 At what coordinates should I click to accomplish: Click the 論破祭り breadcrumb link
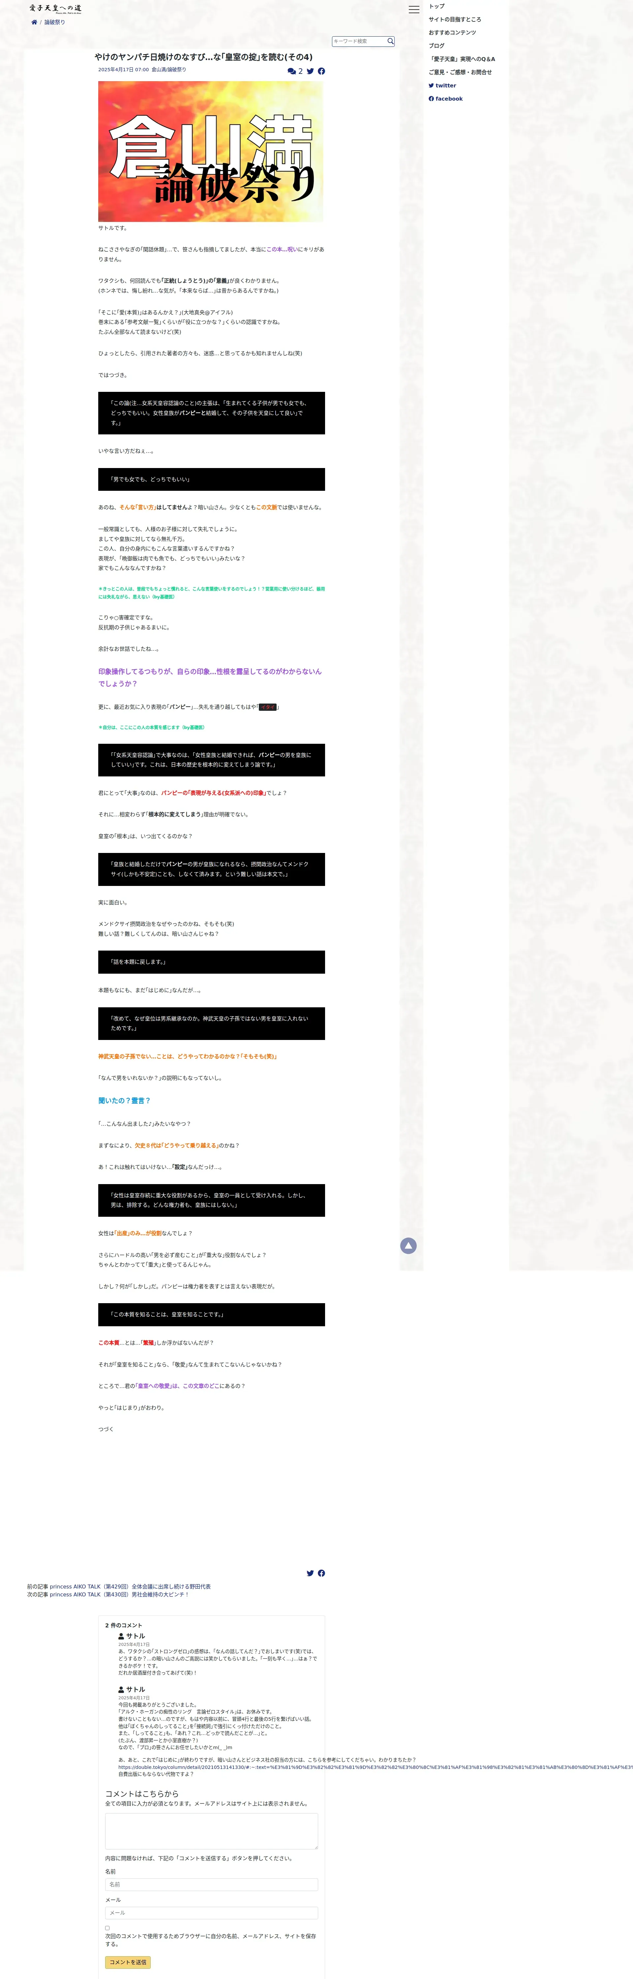[54, 22]
